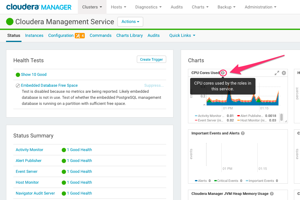Click Activity Monitor 1 Good Health link
Screen dimensions: 300x200
(x=79, y=150)
